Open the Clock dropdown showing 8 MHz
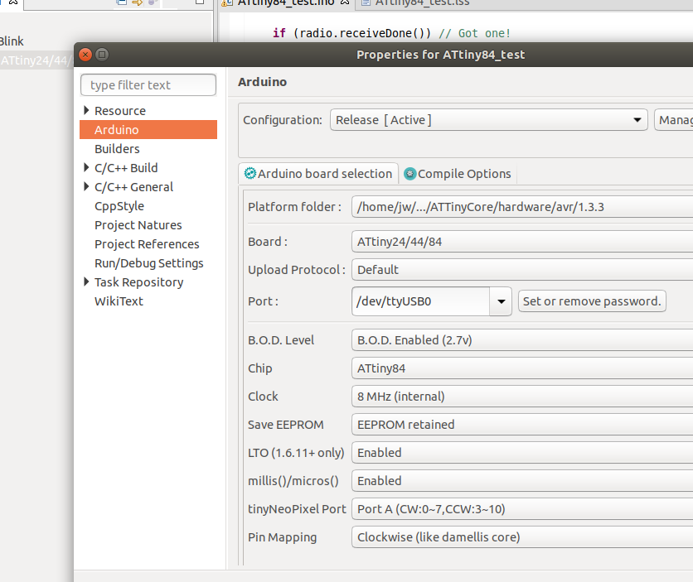Image resolution: width=693 pixels, height=582 pixels. pyautogui.click(x=522, y=397)
